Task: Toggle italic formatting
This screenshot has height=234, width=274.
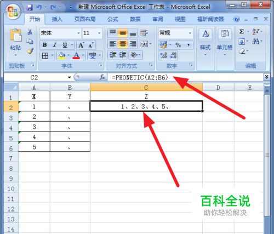Action: [x=55, y=45]
